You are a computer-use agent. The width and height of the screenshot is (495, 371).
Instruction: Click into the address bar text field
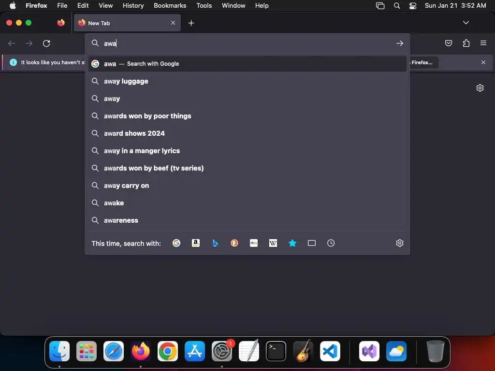tap(248, 43)
